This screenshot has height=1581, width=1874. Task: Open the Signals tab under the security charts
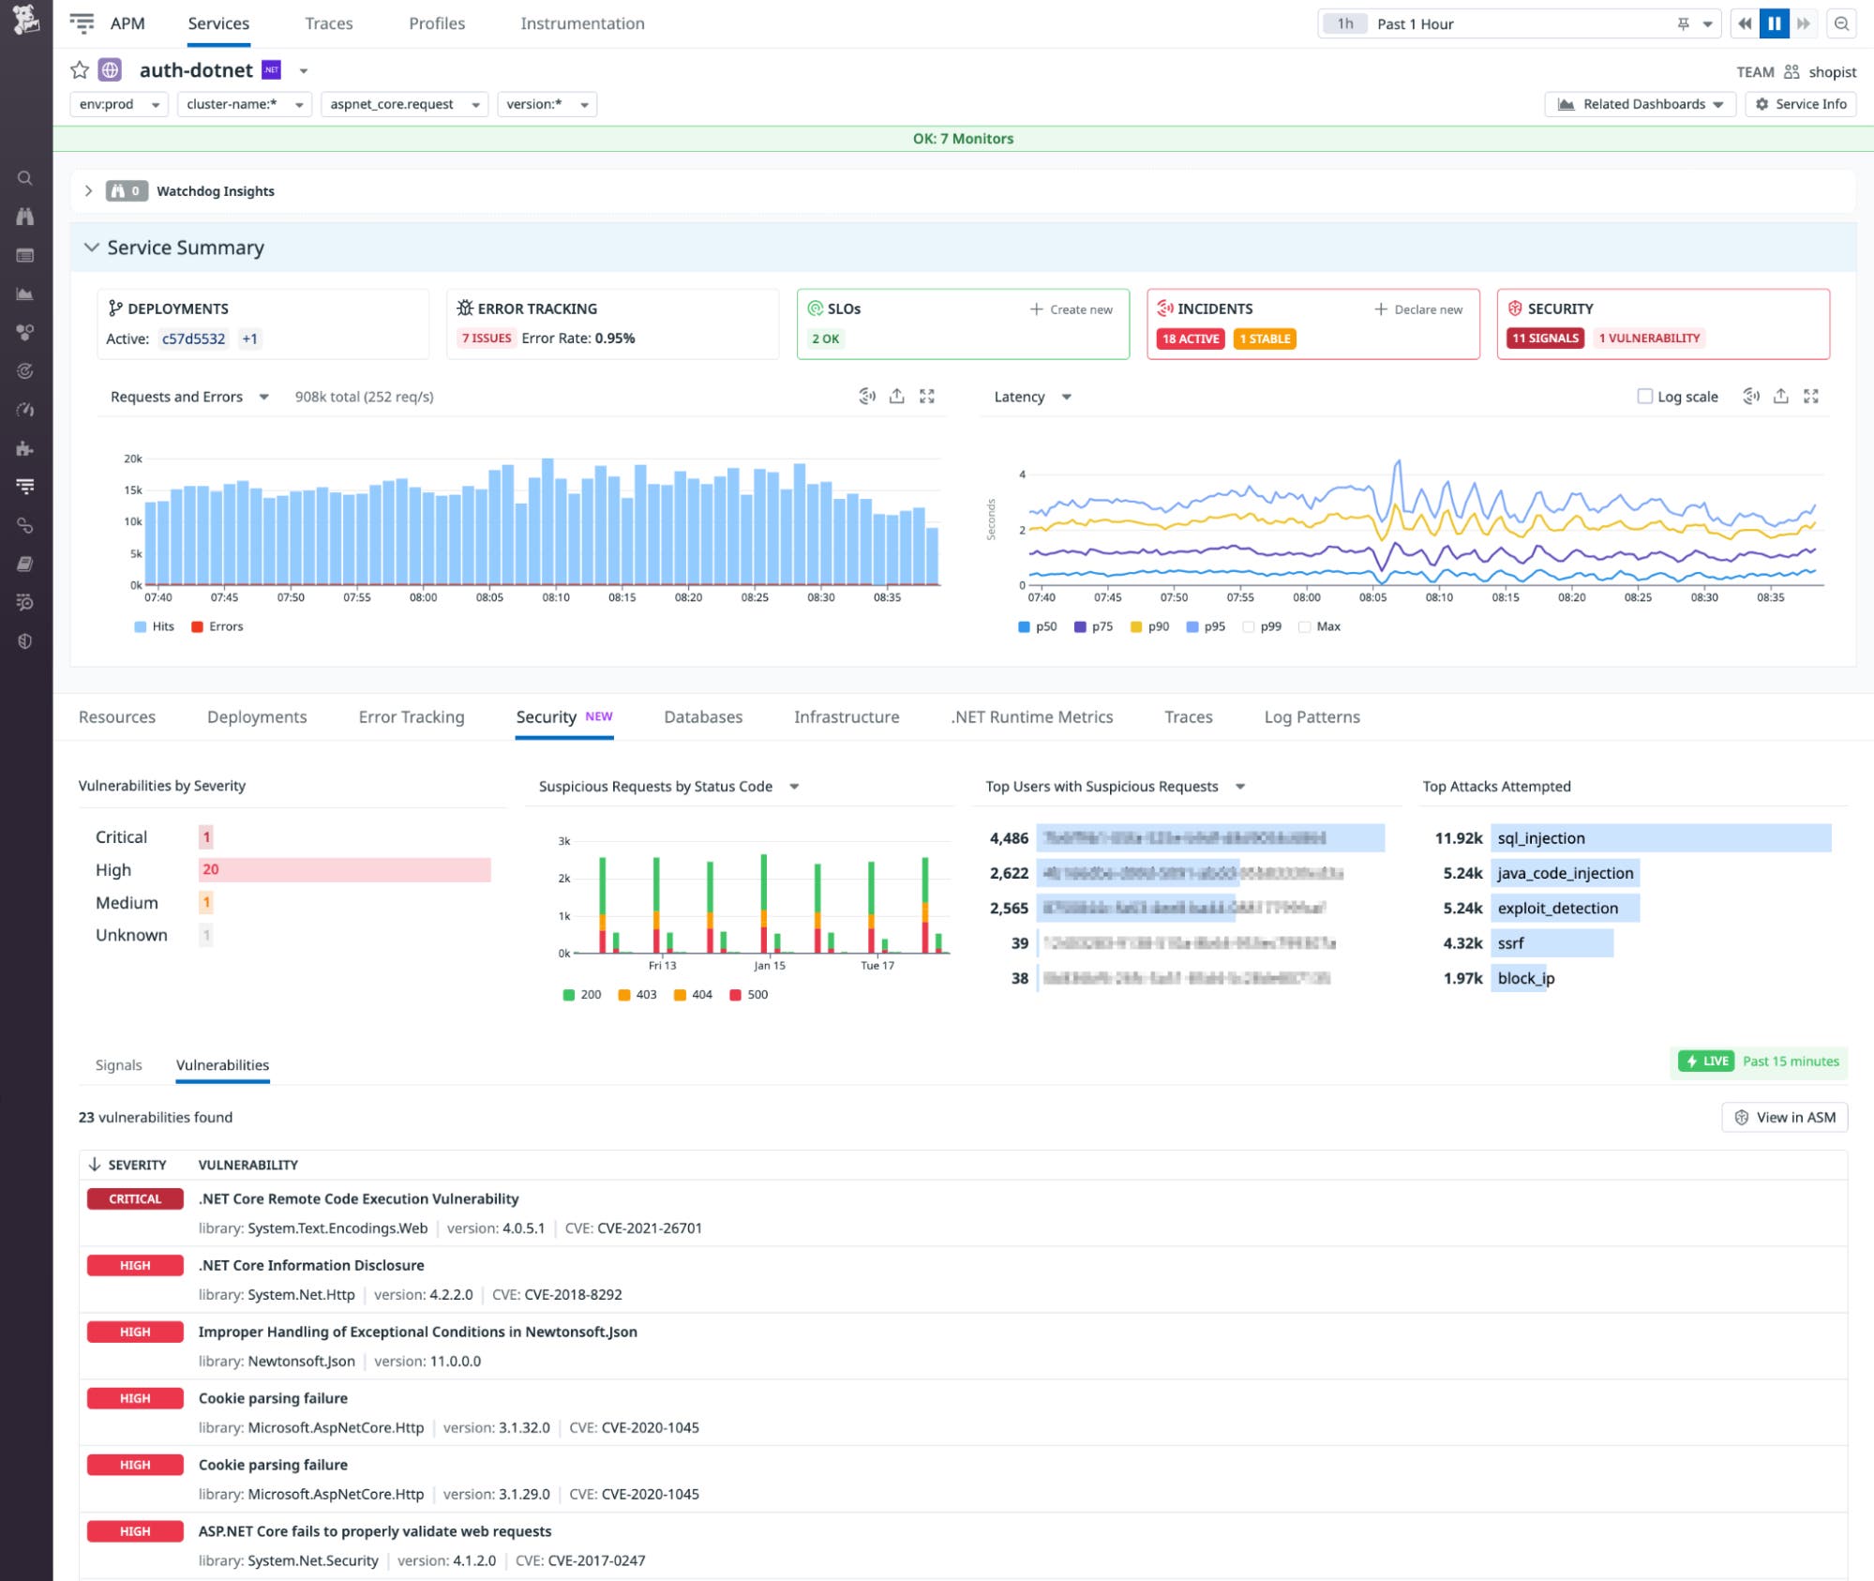118,1064
